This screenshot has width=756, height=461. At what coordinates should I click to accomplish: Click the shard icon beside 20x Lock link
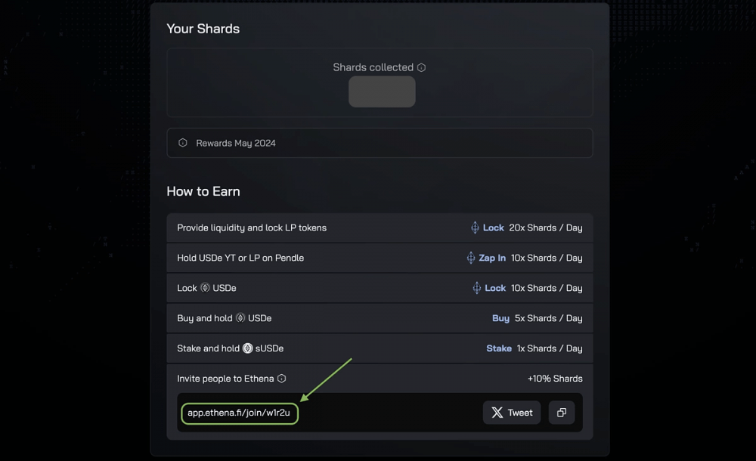(x=475, y=227)
